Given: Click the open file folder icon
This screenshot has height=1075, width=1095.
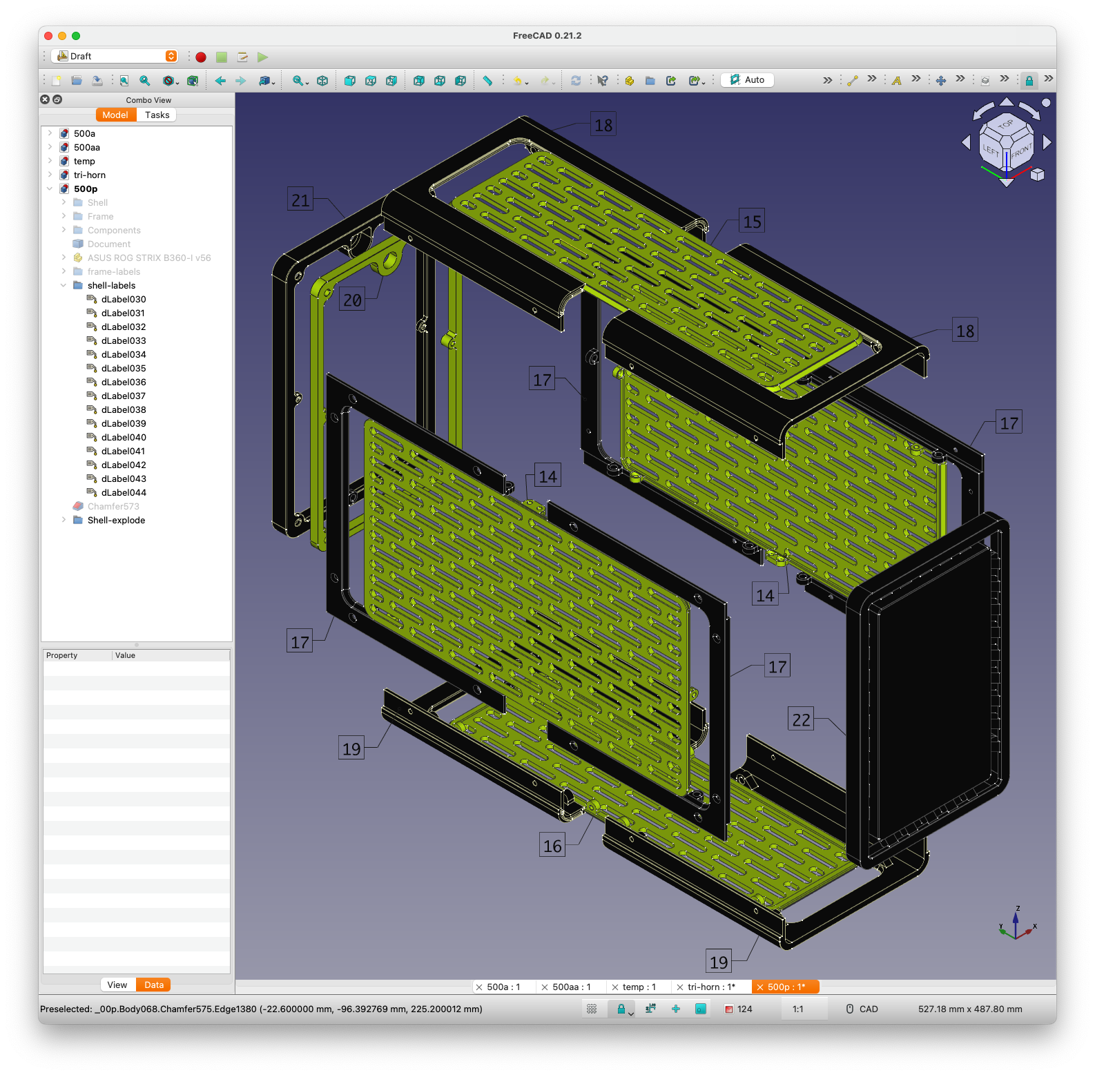Looking at the screenshot, I should (x=77, y=81).
